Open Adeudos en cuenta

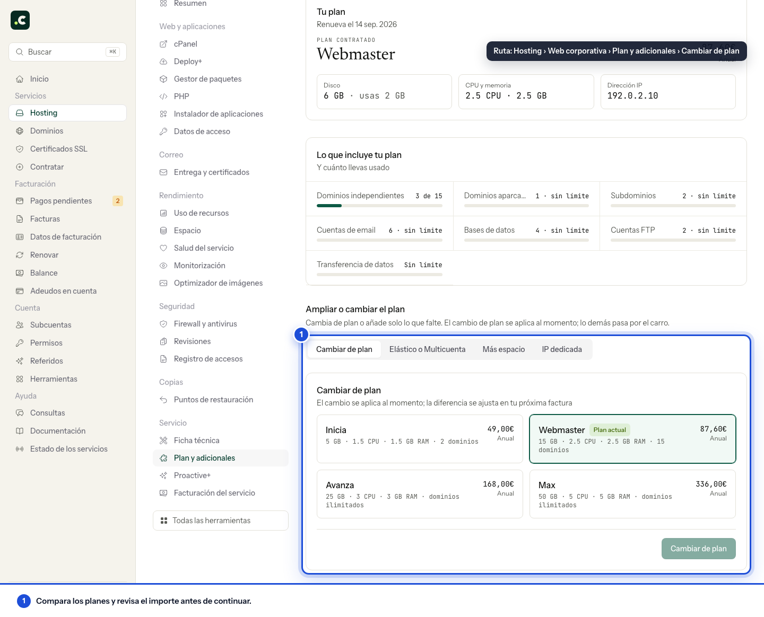67,291
